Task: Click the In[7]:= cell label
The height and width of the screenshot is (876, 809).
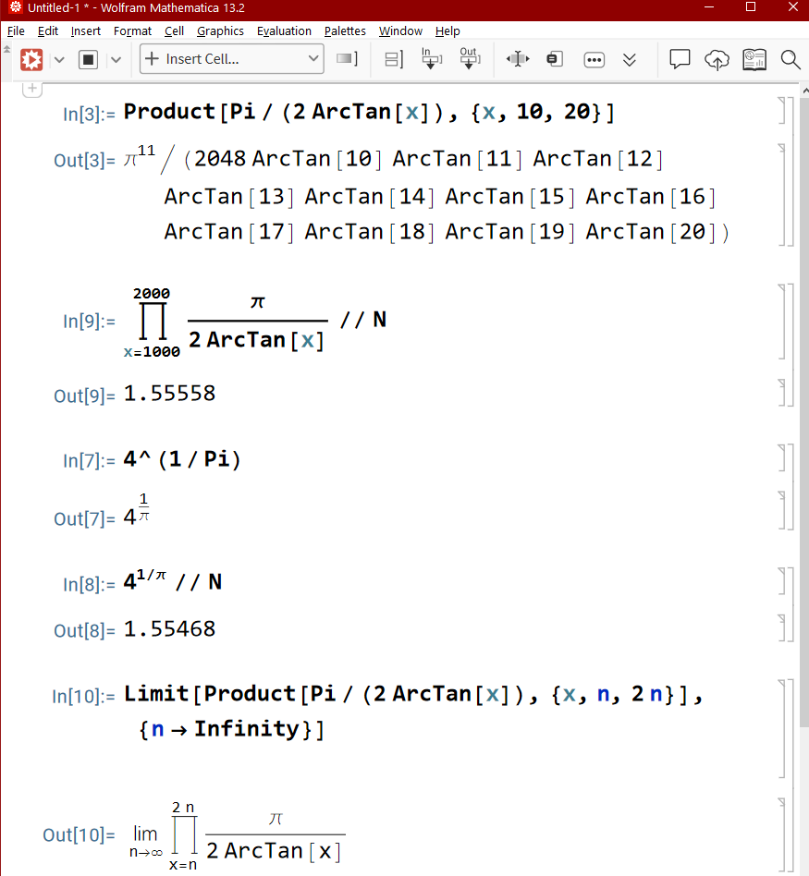Action: (x=89, y=461)
